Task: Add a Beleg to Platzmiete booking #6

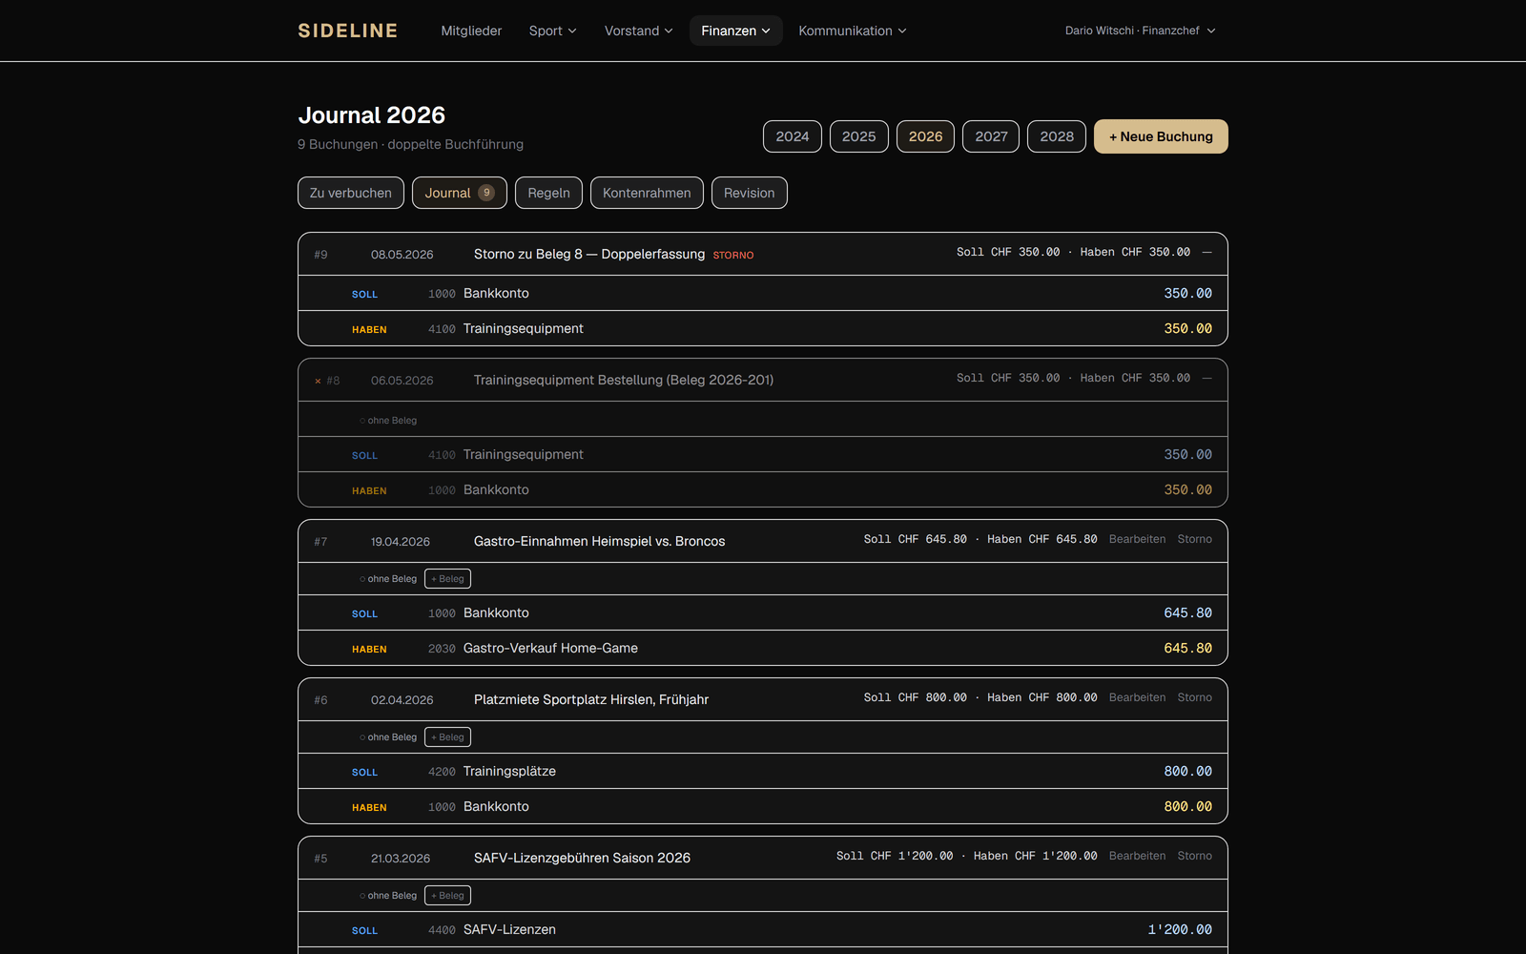Action: [447, 737]
